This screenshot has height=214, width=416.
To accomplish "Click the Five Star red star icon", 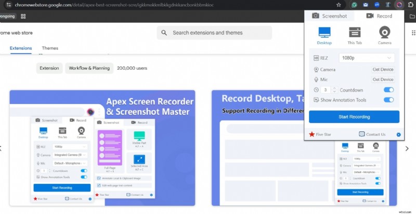I will click(312, 134).
